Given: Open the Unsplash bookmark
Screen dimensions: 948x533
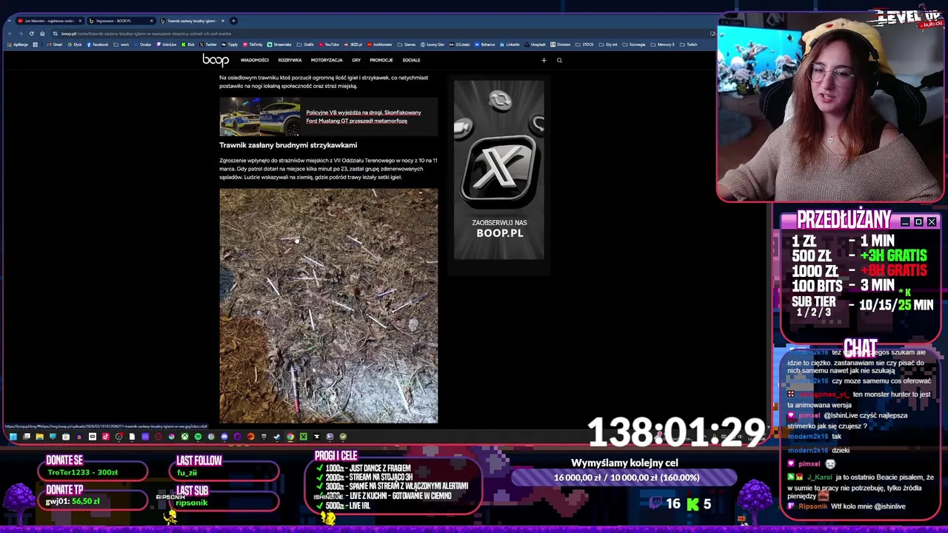Looking at the screenshot, I should coord(535,44).
